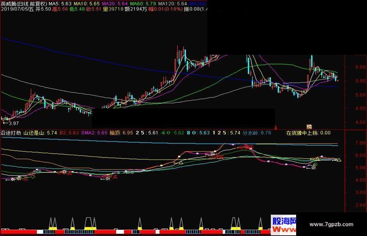The height and width of the screenshot is (236, 367).
Task: Select the 在犹豫中上扬: 0.00 label
Action: coord(308,133)
